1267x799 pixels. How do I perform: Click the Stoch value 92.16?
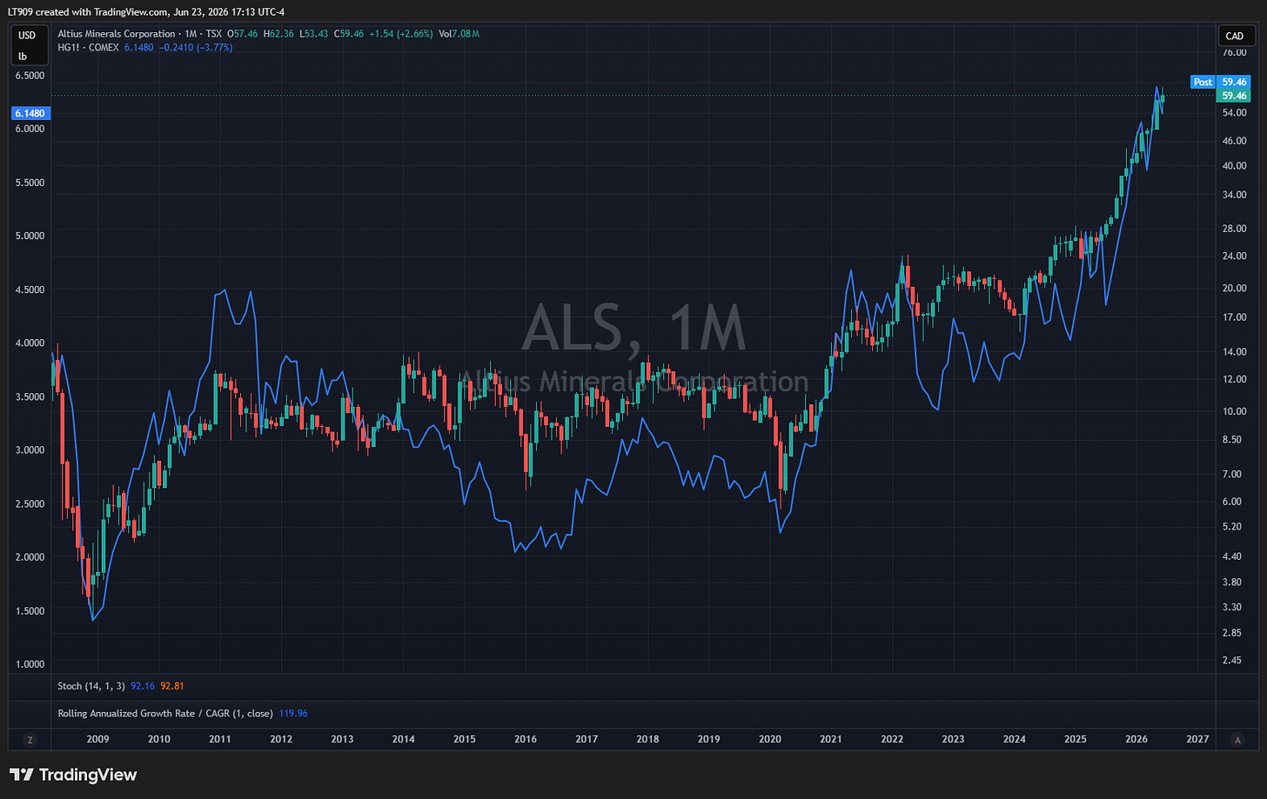click(143, 686)
